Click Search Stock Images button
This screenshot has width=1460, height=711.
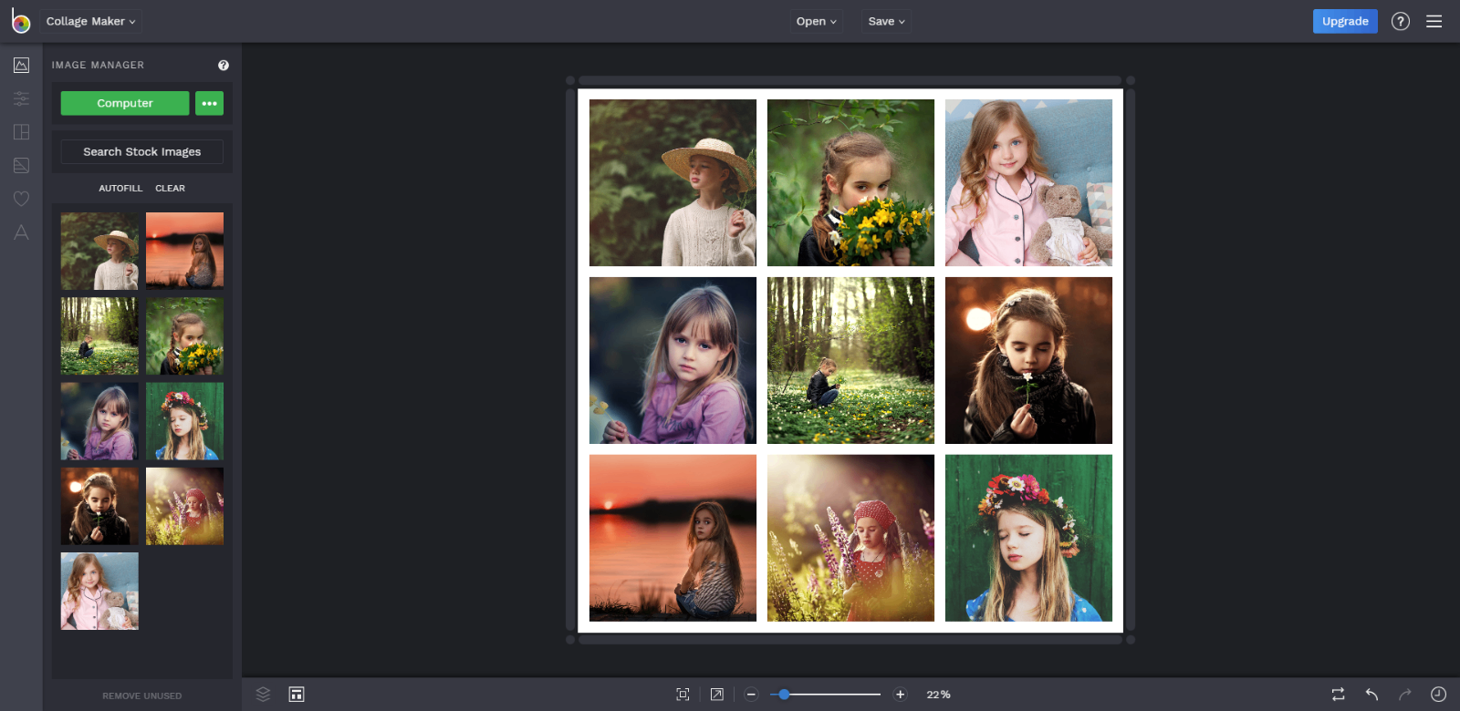[142, 151]
